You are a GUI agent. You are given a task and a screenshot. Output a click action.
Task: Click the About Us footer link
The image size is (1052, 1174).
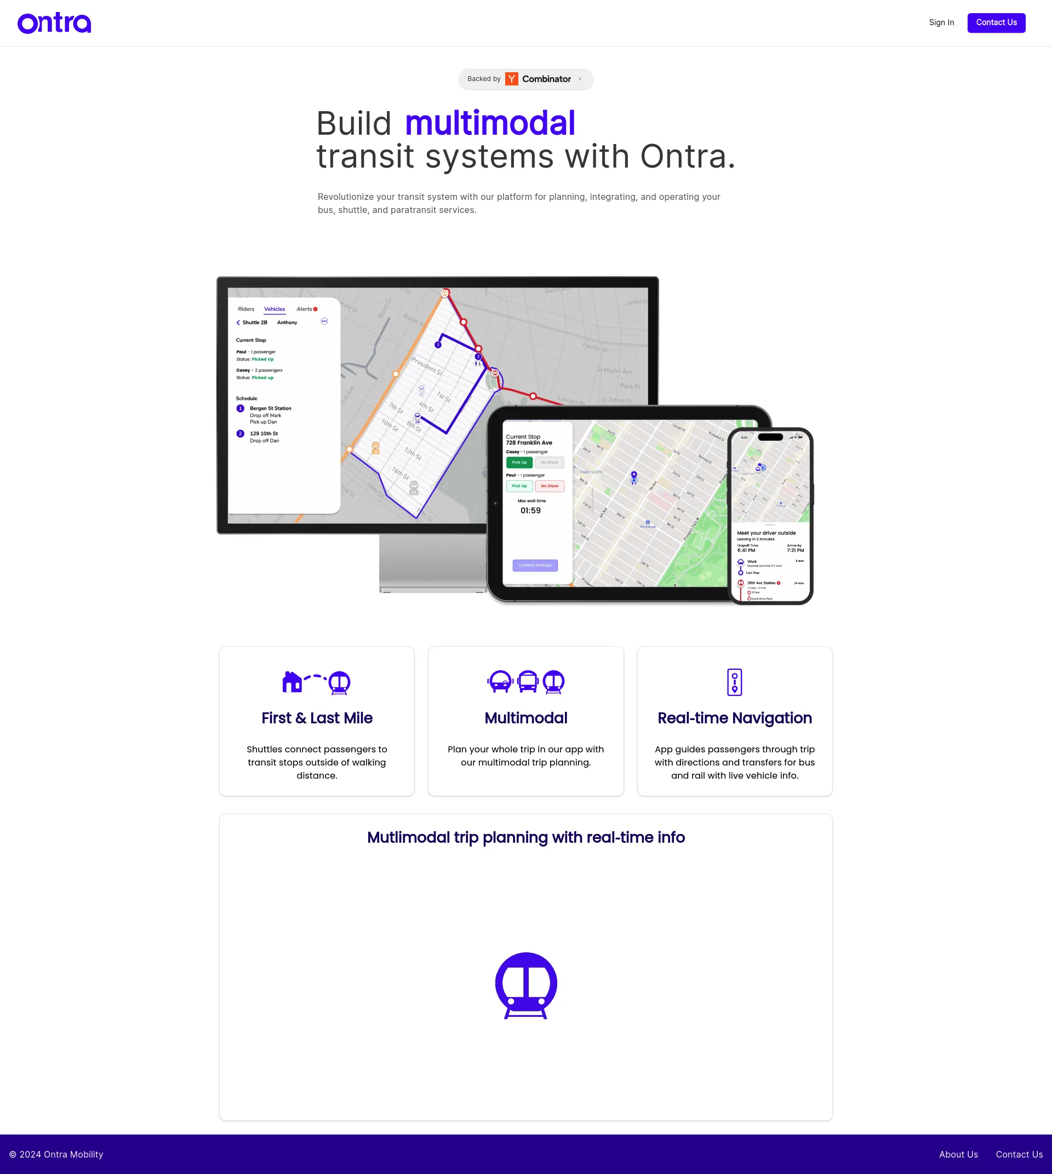coord(958,1155)
